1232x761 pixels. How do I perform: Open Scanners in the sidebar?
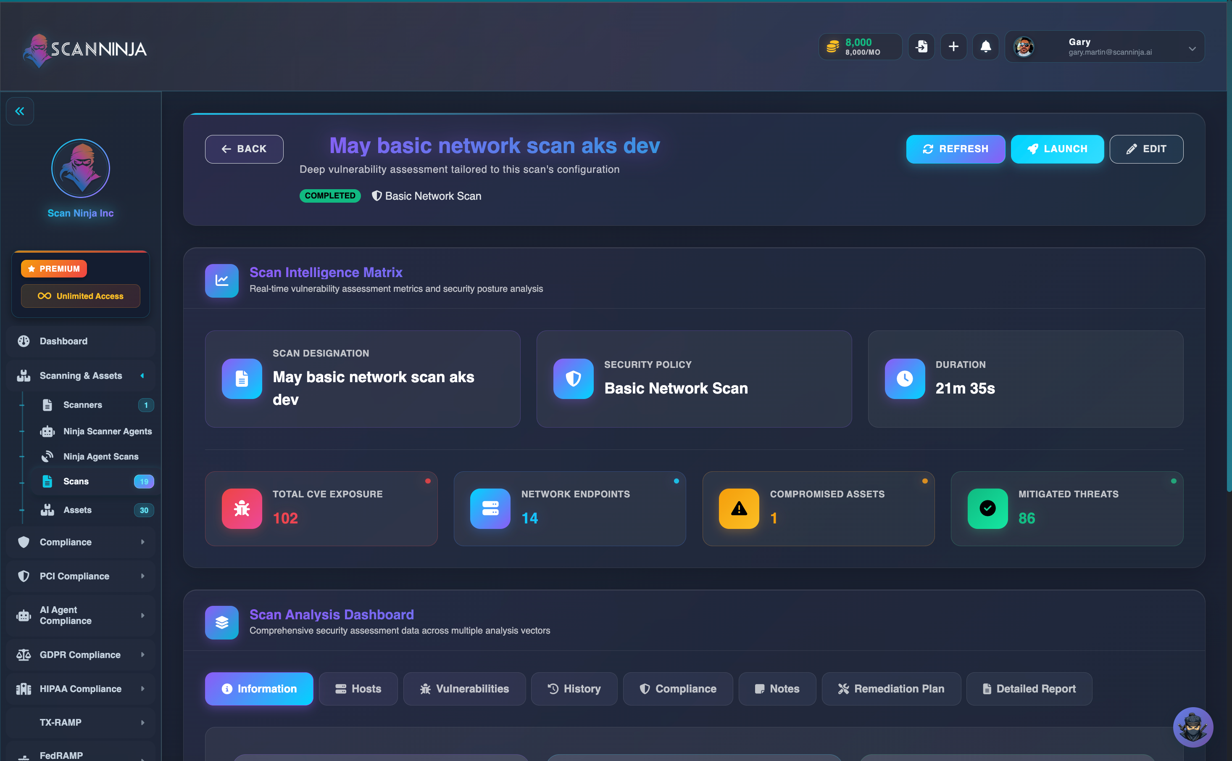[x=82, y=404]
